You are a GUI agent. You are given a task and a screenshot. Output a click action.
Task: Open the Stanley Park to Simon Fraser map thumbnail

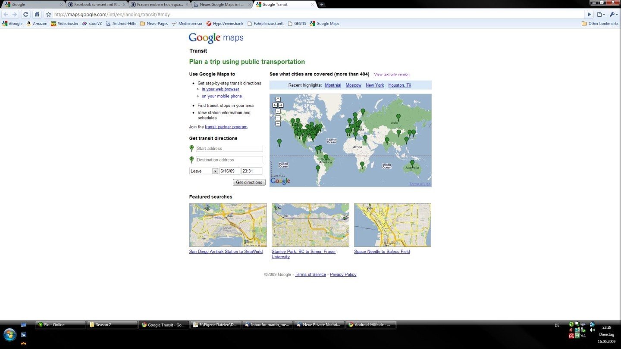pyautogui.click(x=310, y=225)
